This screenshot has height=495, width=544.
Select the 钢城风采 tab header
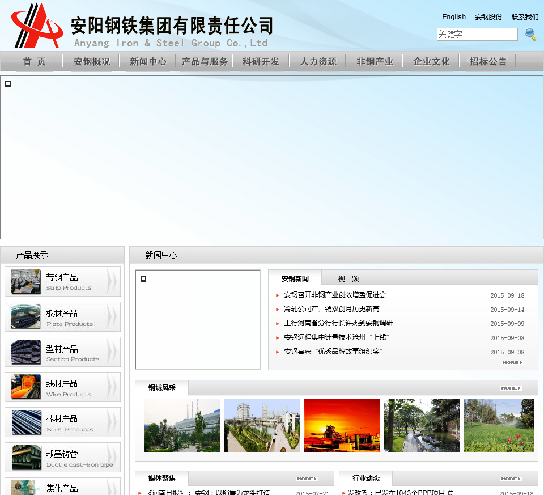161,387
